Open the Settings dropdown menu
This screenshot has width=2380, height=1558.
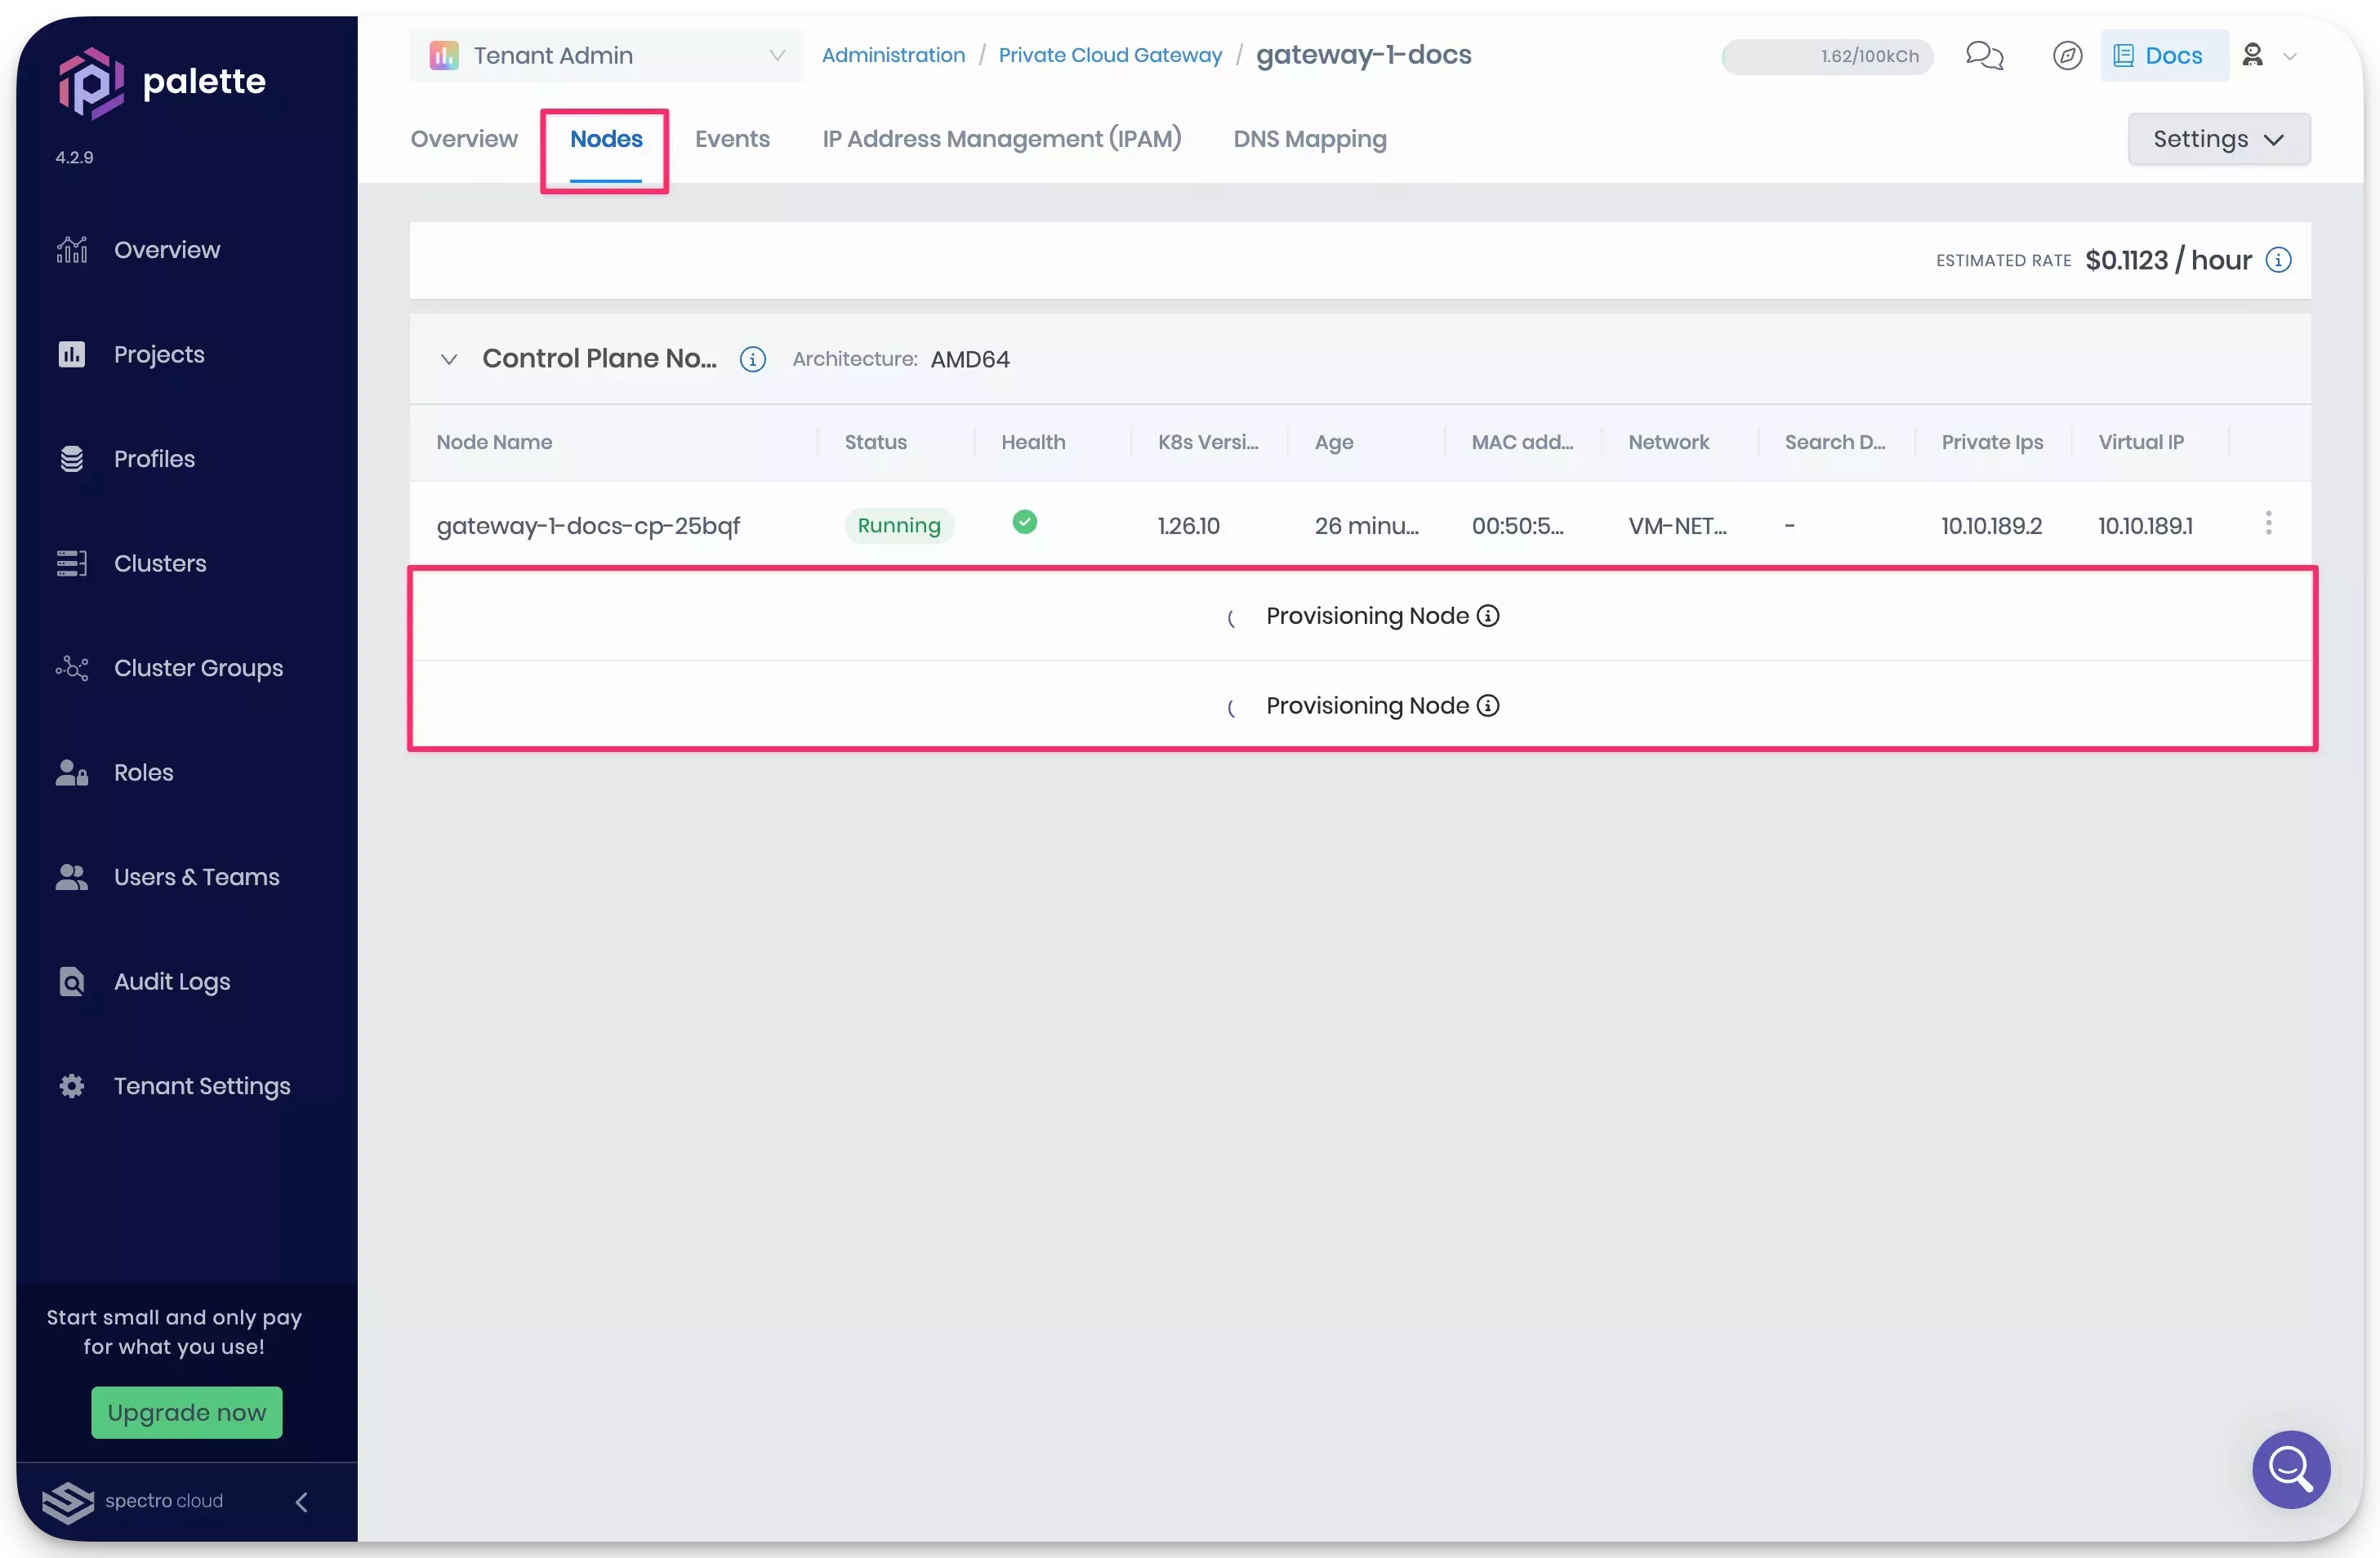pyautogui.click(x=2218, y=139)
